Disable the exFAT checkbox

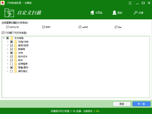click(x=80, y=27)
